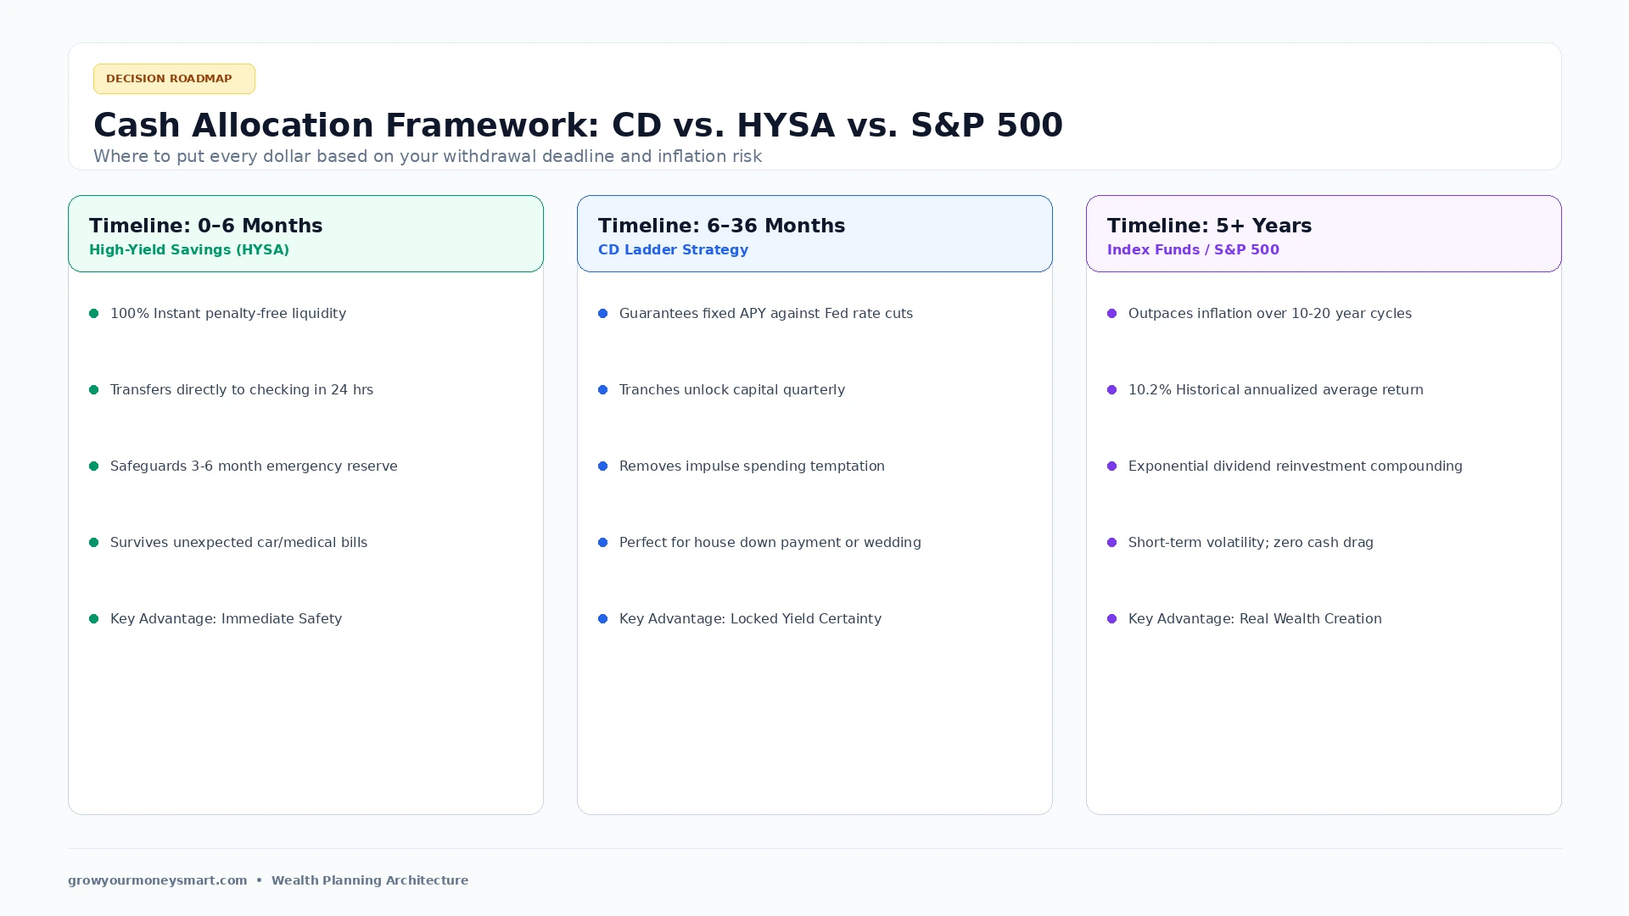Click "Survives unexpected car/medical bills" line
1629x916 pixels.
238,543
